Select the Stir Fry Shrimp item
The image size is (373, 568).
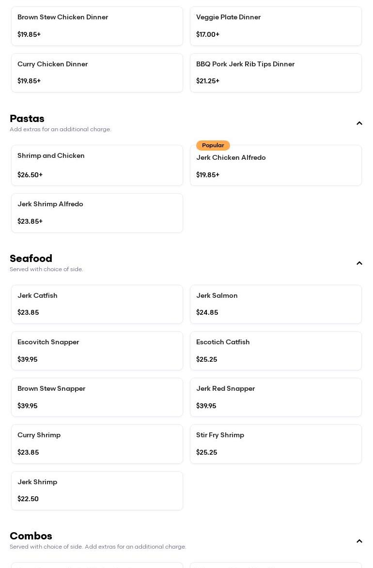point(276,444)
